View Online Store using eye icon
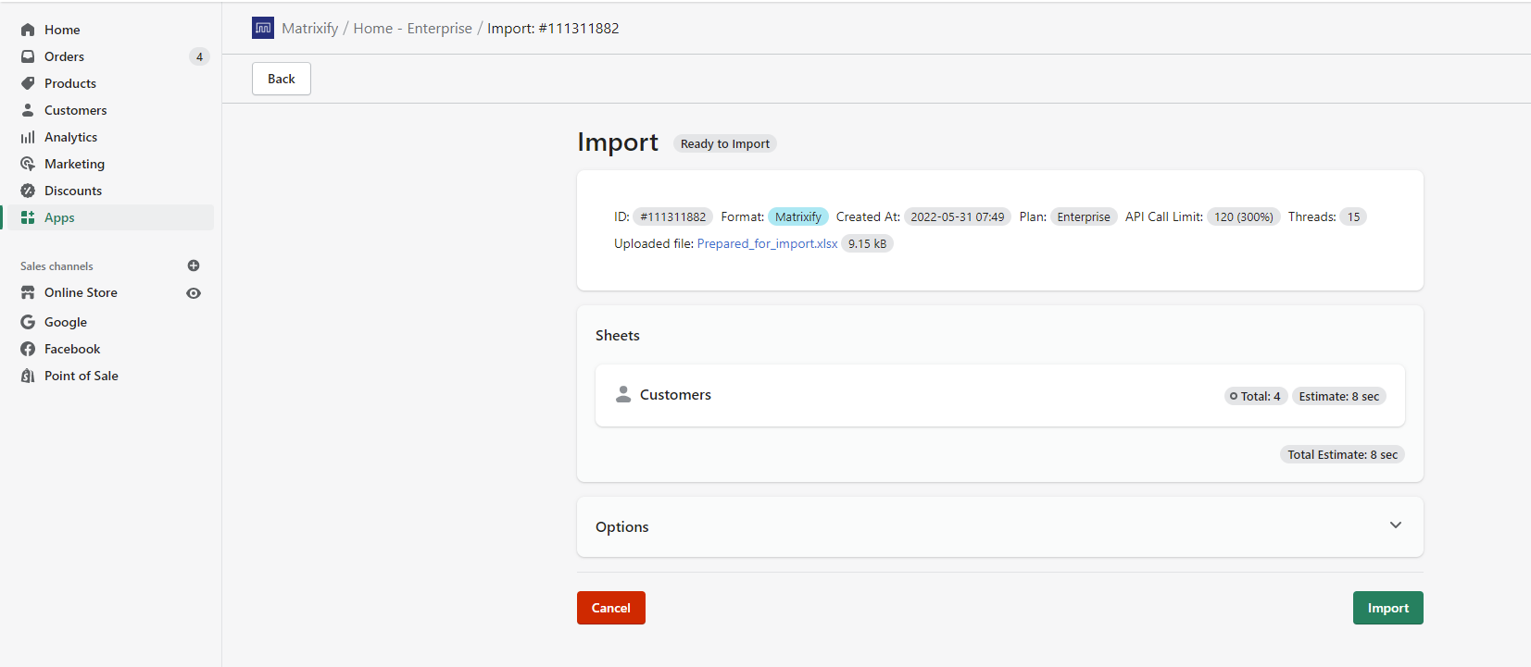Screen dimensions: 1531x667 (x=194, y=293)
